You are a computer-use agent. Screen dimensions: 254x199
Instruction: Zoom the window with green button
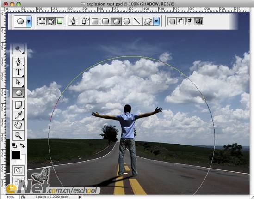[x=19, y=4]
